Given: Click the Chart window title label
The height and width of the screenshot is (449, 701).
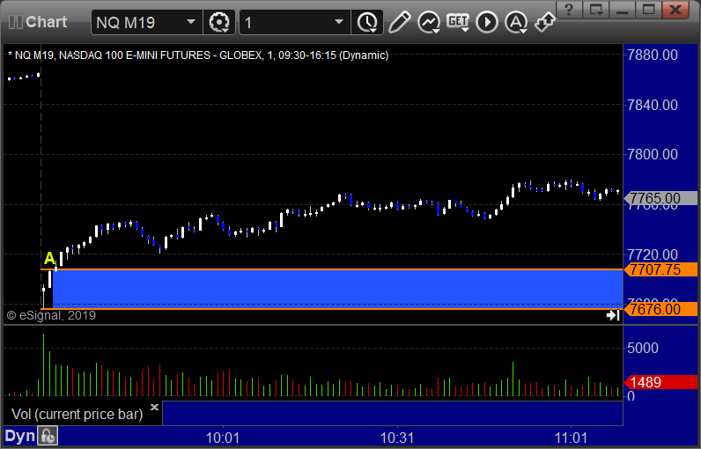Looking at the screenshot, I should click(46, 22).
